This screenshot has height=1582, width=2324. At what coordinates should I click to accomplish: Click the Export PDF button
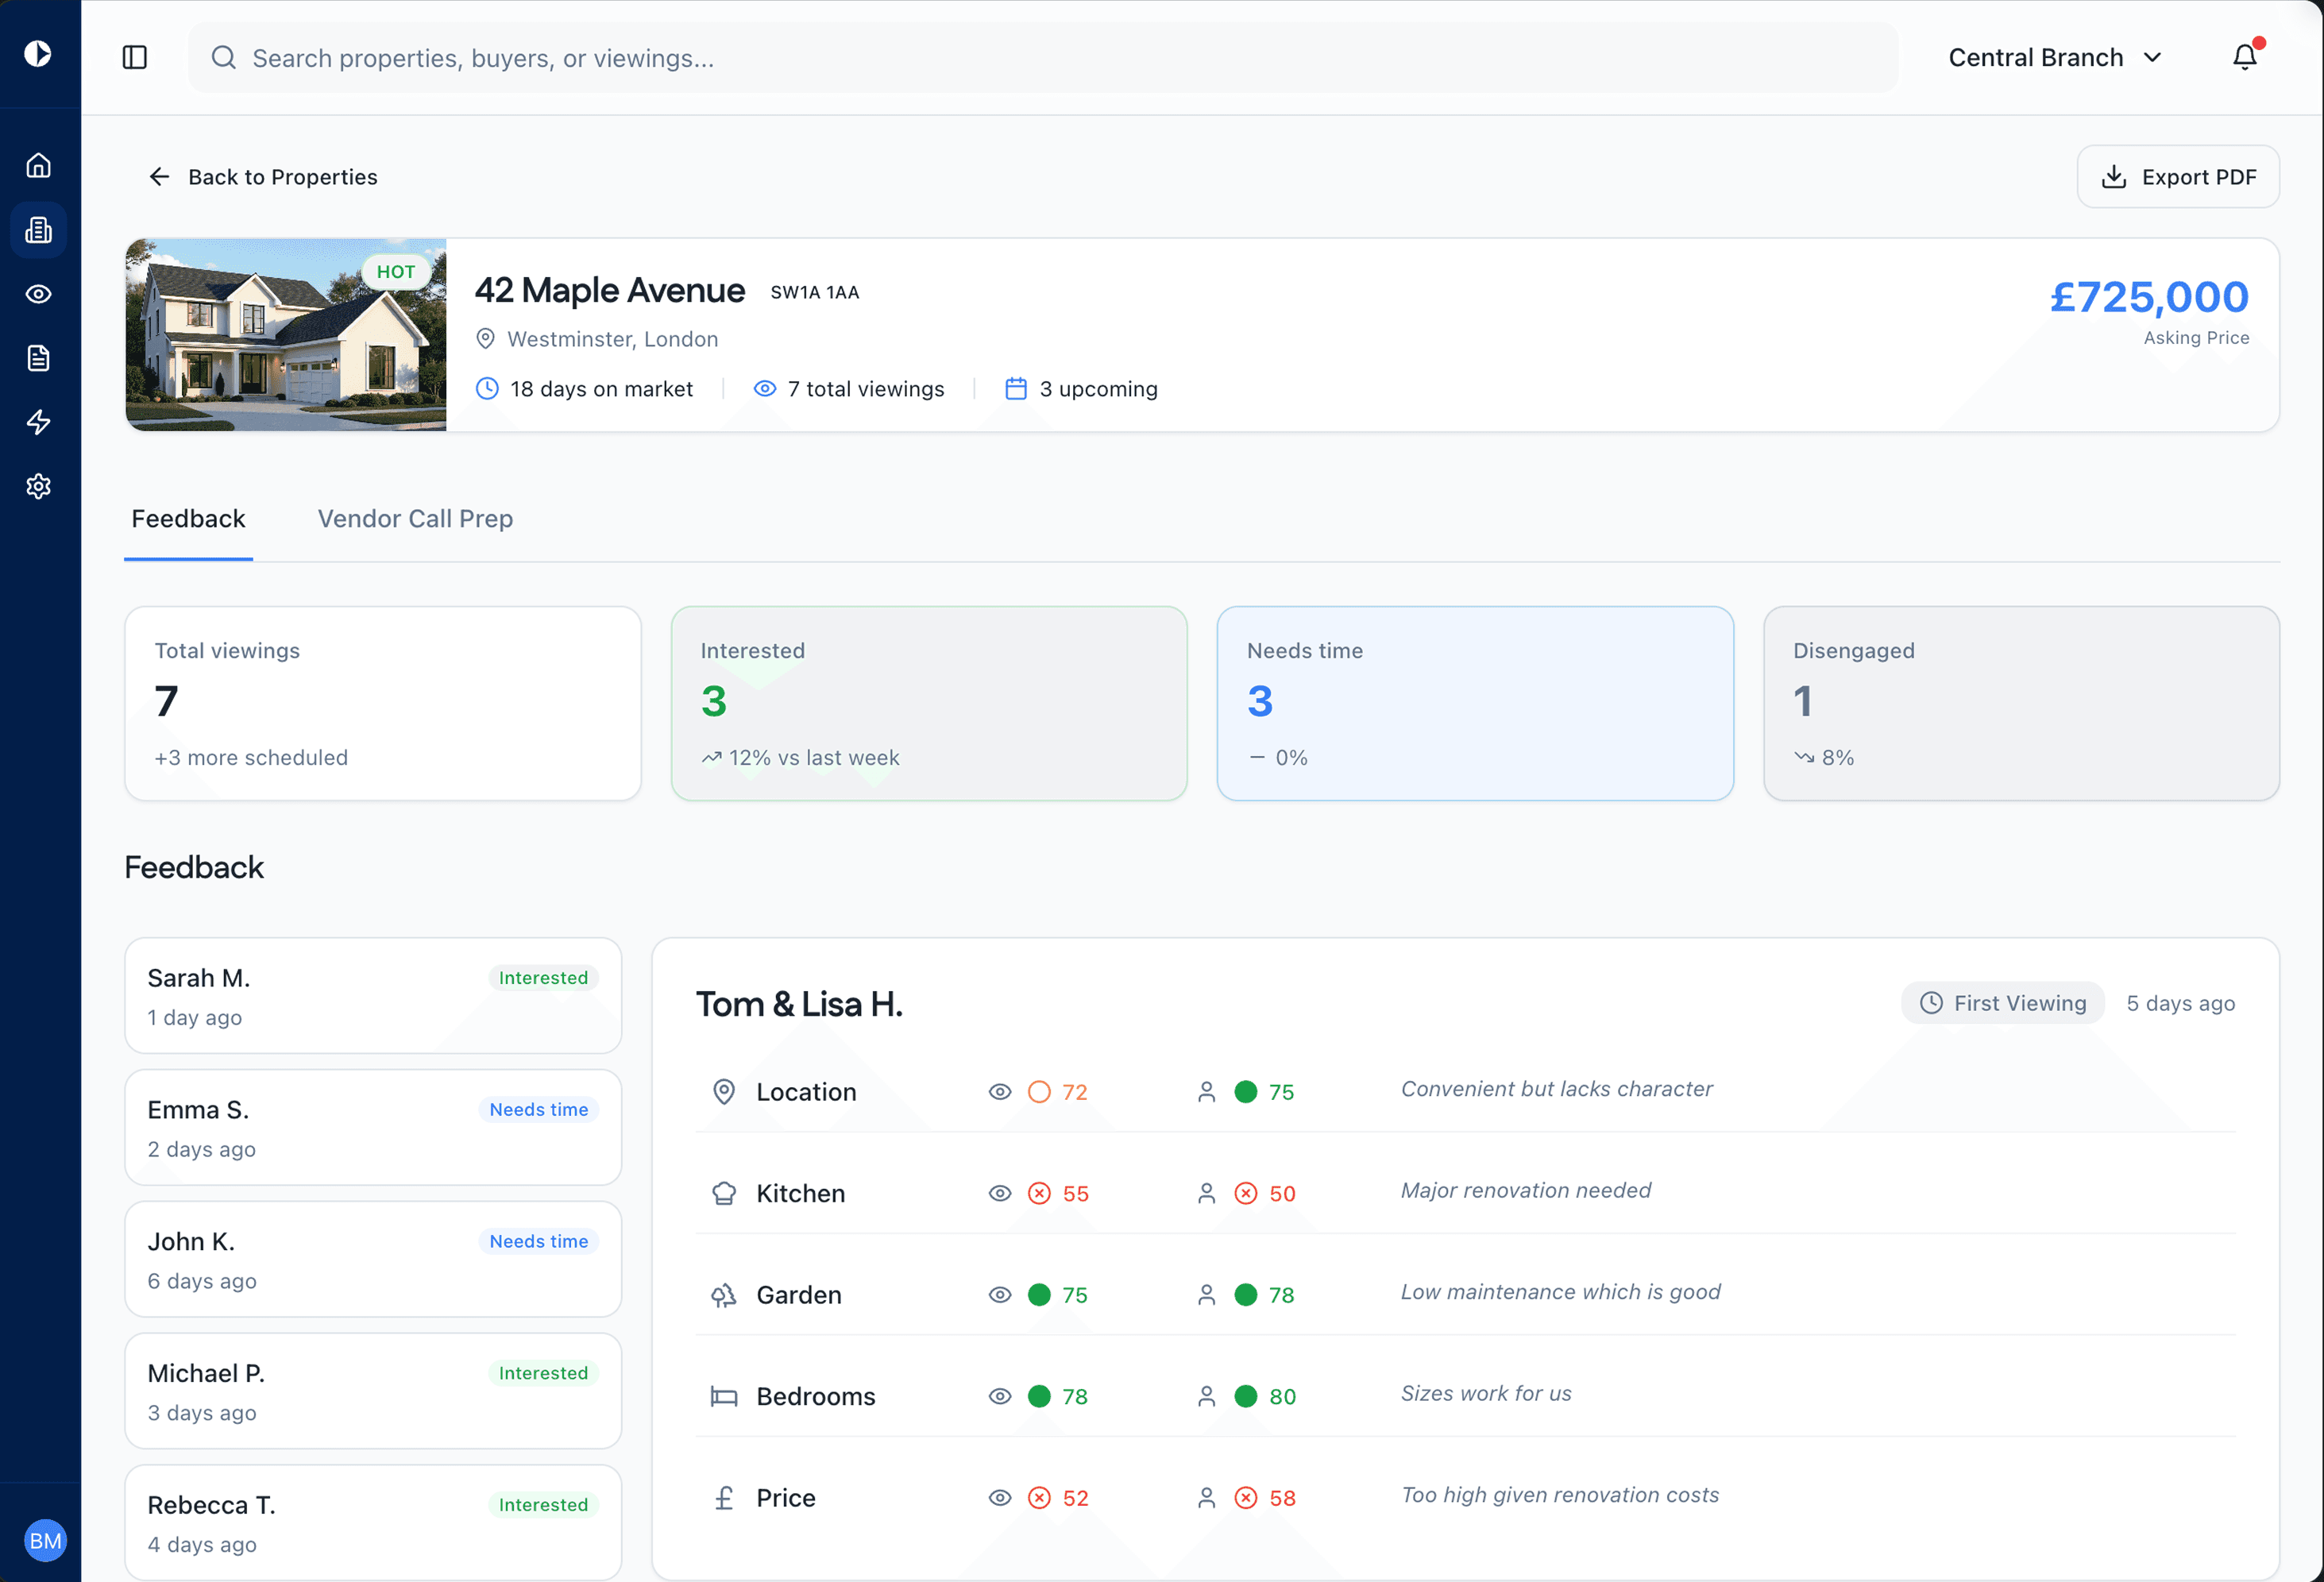point(2177,177)
